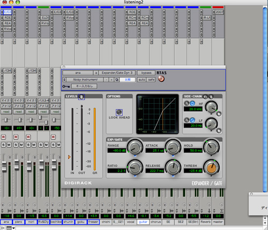This screenshot has width=268, height=230.
Task: Select the guitar track name
Action: 143,222
